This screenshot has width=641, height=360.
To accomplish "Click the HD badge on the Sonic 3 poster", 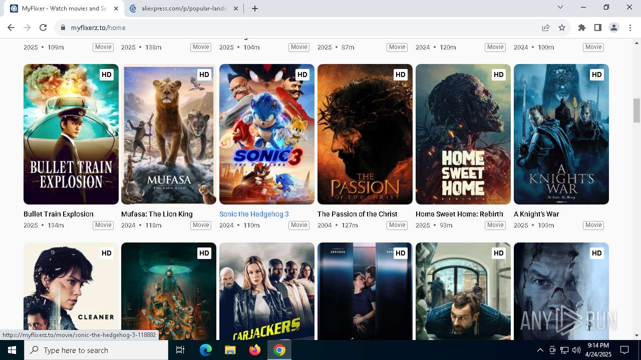I will 302,74.
